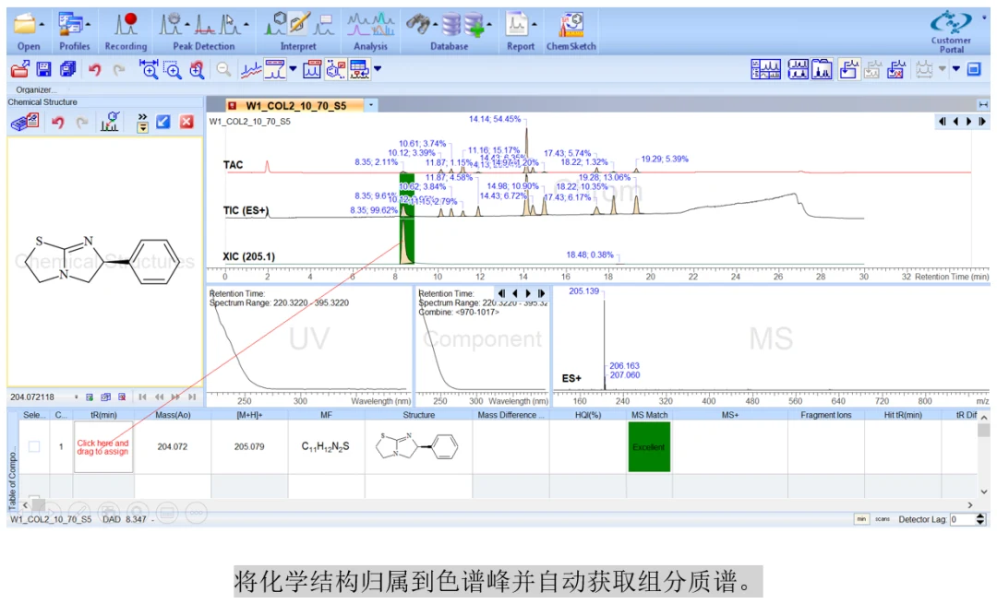The width and height of the screenshot is (997, 604).
Task: Click the tile windows layout icon
Action: (765, 69)
